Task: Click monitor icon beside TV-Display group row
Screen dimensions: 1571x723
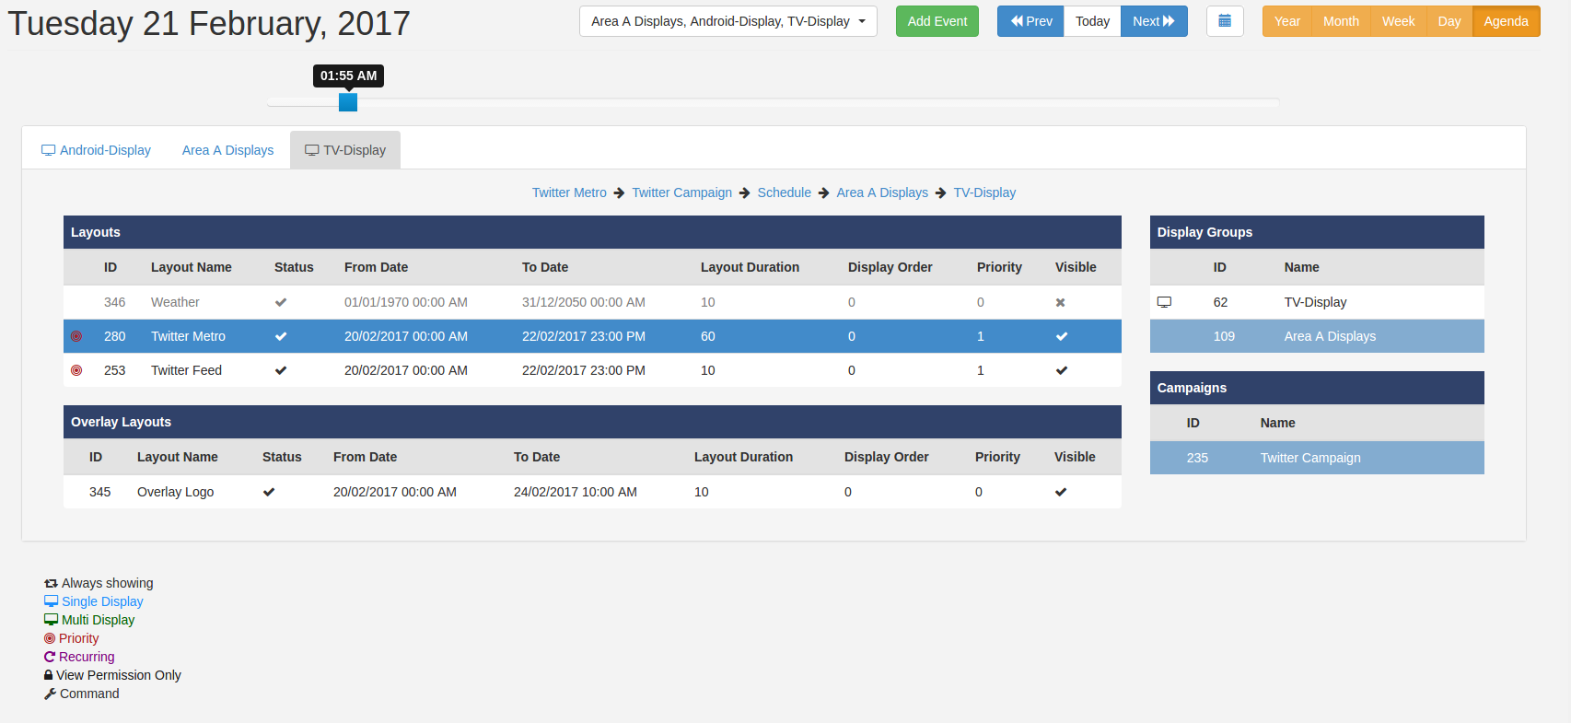Action: tap(1164, 302)
